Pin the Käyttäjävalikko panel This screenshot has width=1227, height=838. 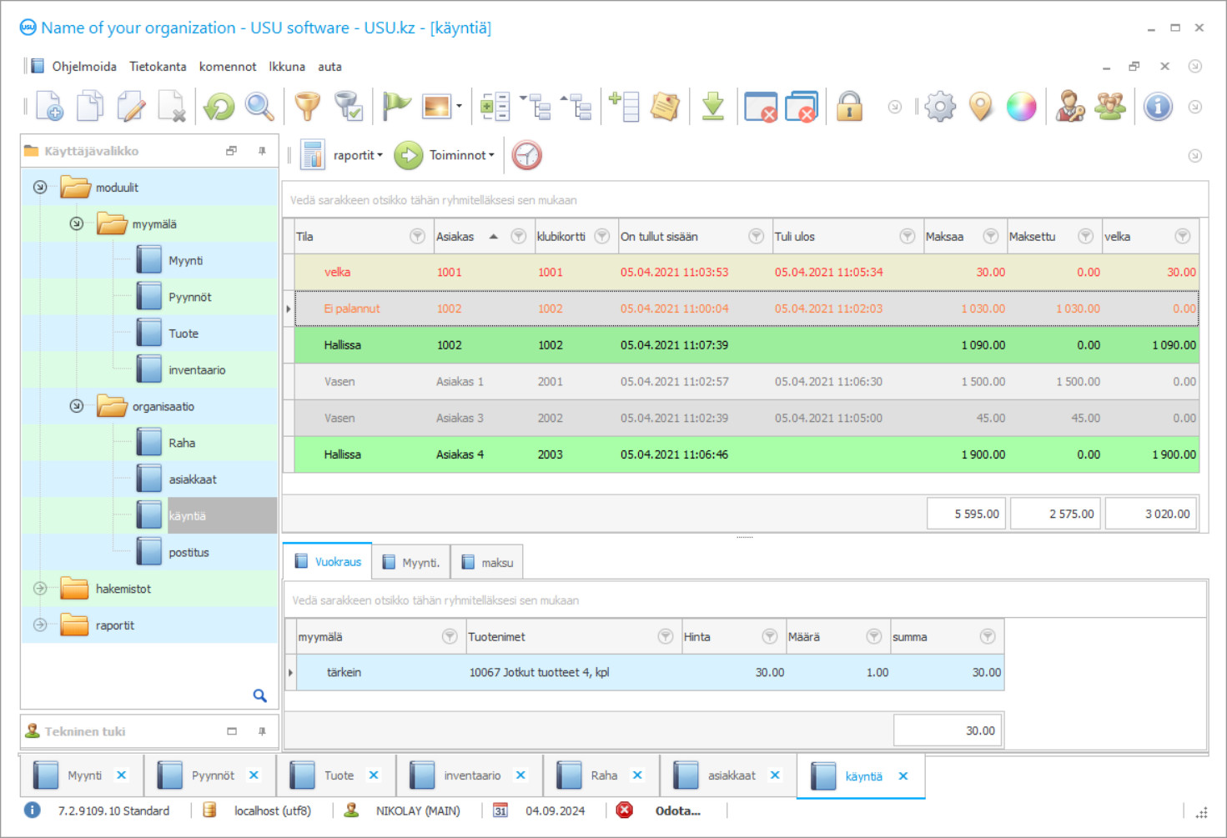(x=262, y=151)
